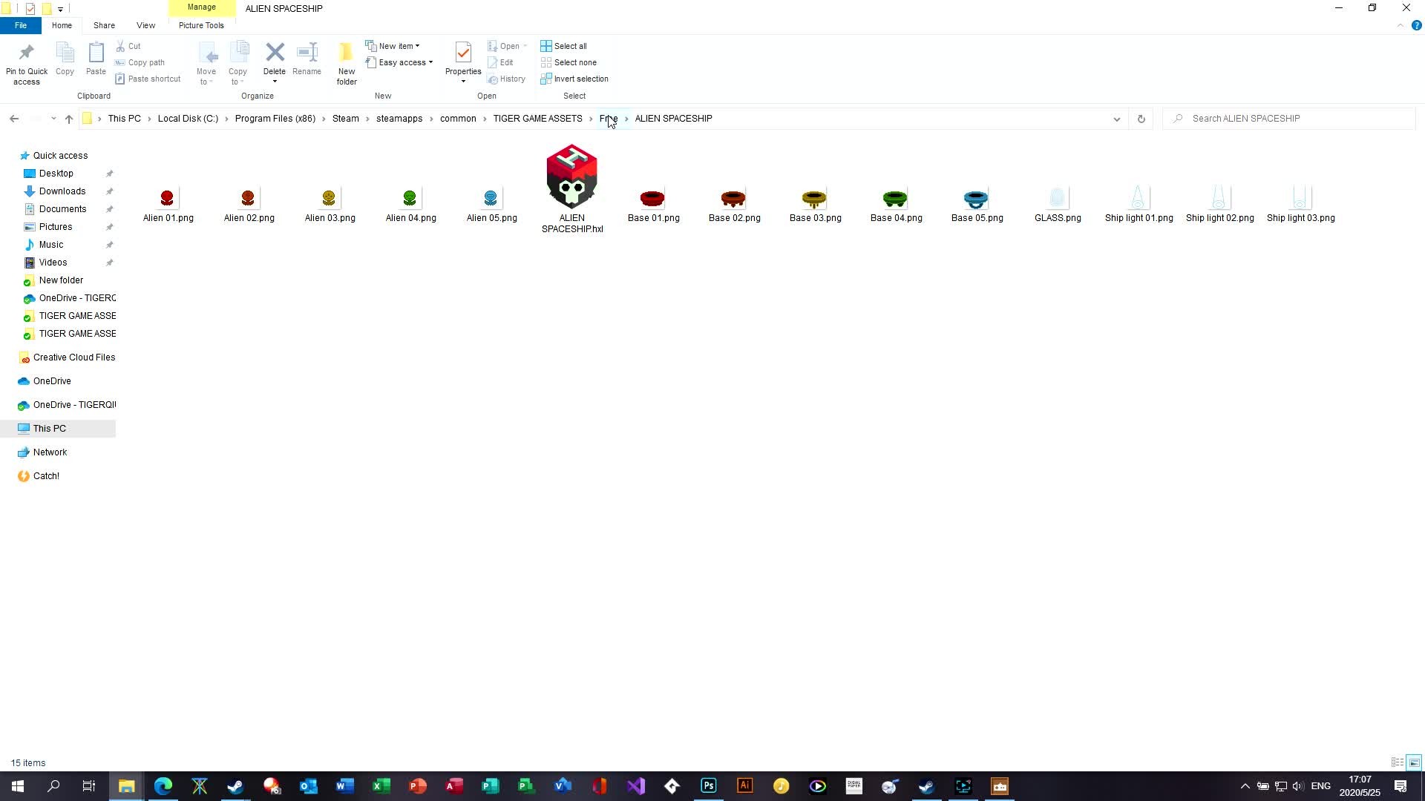The height and width of the screenshot is (801, 1425).
Task: Switch to the View ribbon tab
Action: point(145,25)
